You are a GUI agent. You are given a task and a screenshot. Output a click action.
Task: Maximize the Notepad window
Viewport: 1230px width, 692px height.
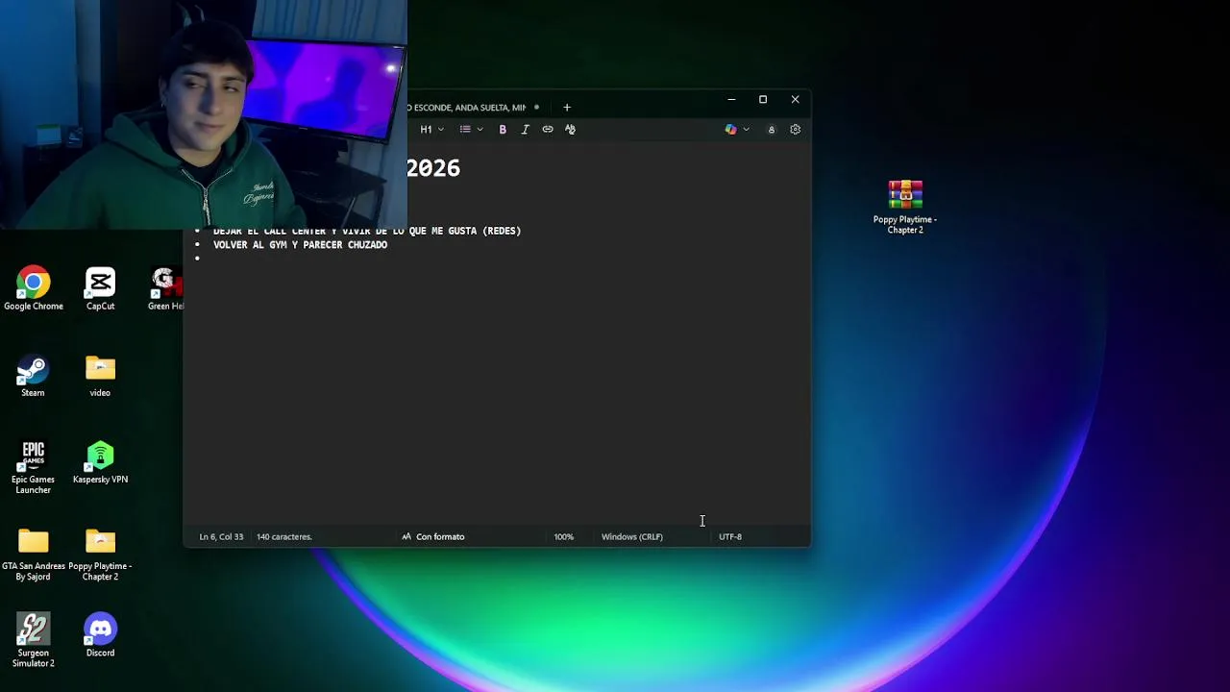tap(763, 100)
